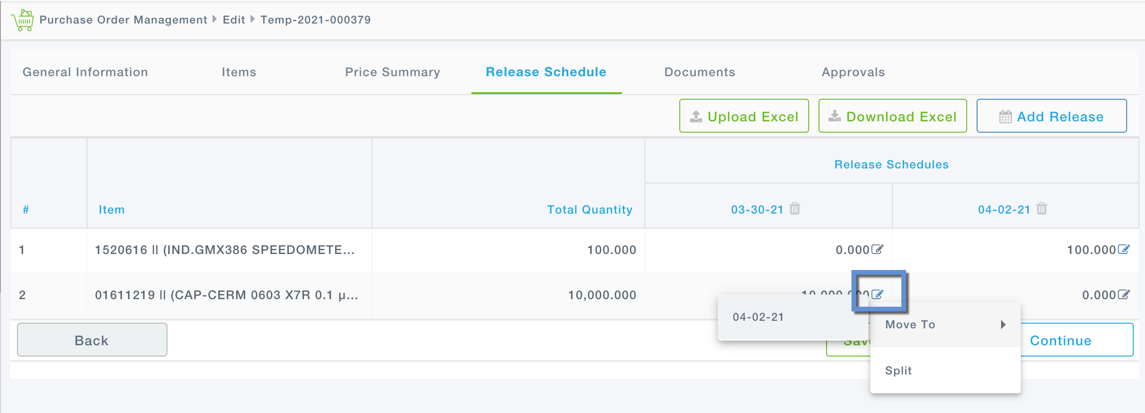
Task: Click the Upload Excel button
Action: pos(744,116)
